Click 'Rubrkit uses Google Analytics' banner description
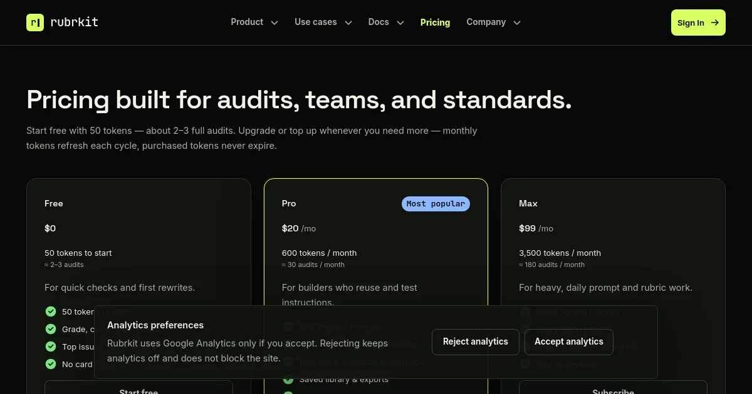This screenshot has width=752, height=394. point(248,351)
